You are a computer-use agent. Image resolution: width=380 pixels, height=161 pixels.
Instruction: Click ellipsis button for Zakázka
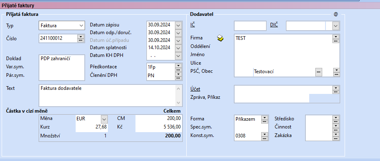pyautogui.click(x=336, y=138)
